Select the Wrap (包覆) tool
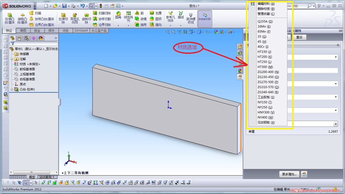Viewport: 345px width, 194px height. click(x=156, y=13)
